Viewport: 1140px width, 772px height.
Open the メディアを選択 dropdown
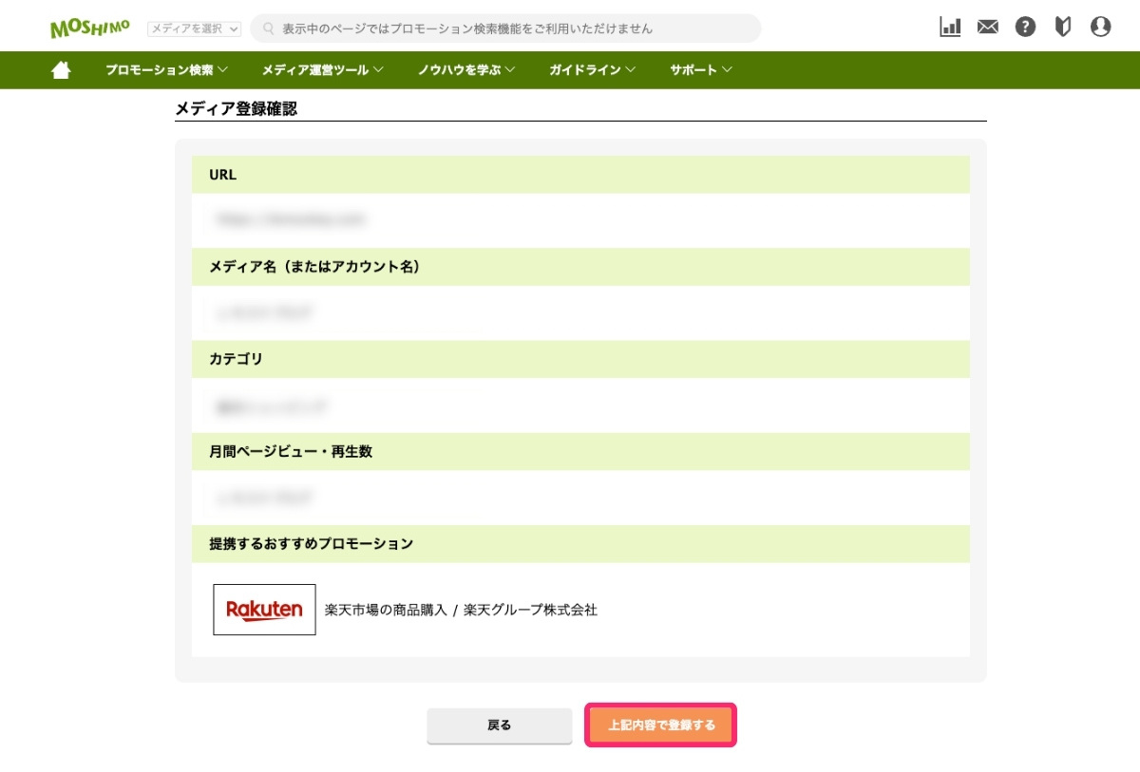(193, 28)
